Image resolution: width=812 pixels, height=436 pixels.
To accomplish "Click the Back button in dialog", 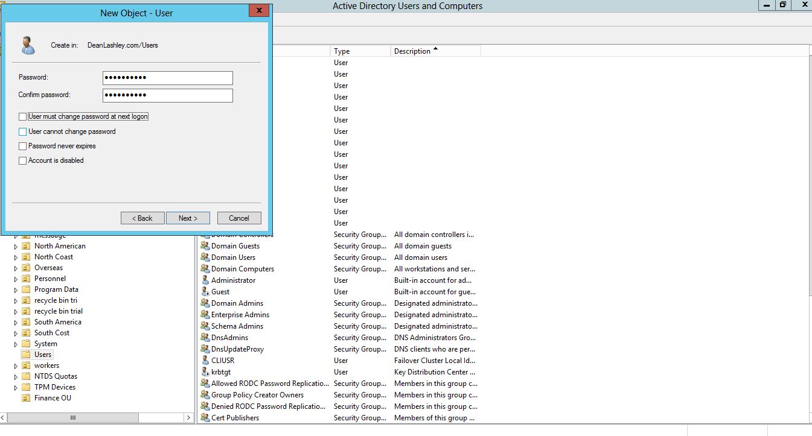I will tap(142, 218).
